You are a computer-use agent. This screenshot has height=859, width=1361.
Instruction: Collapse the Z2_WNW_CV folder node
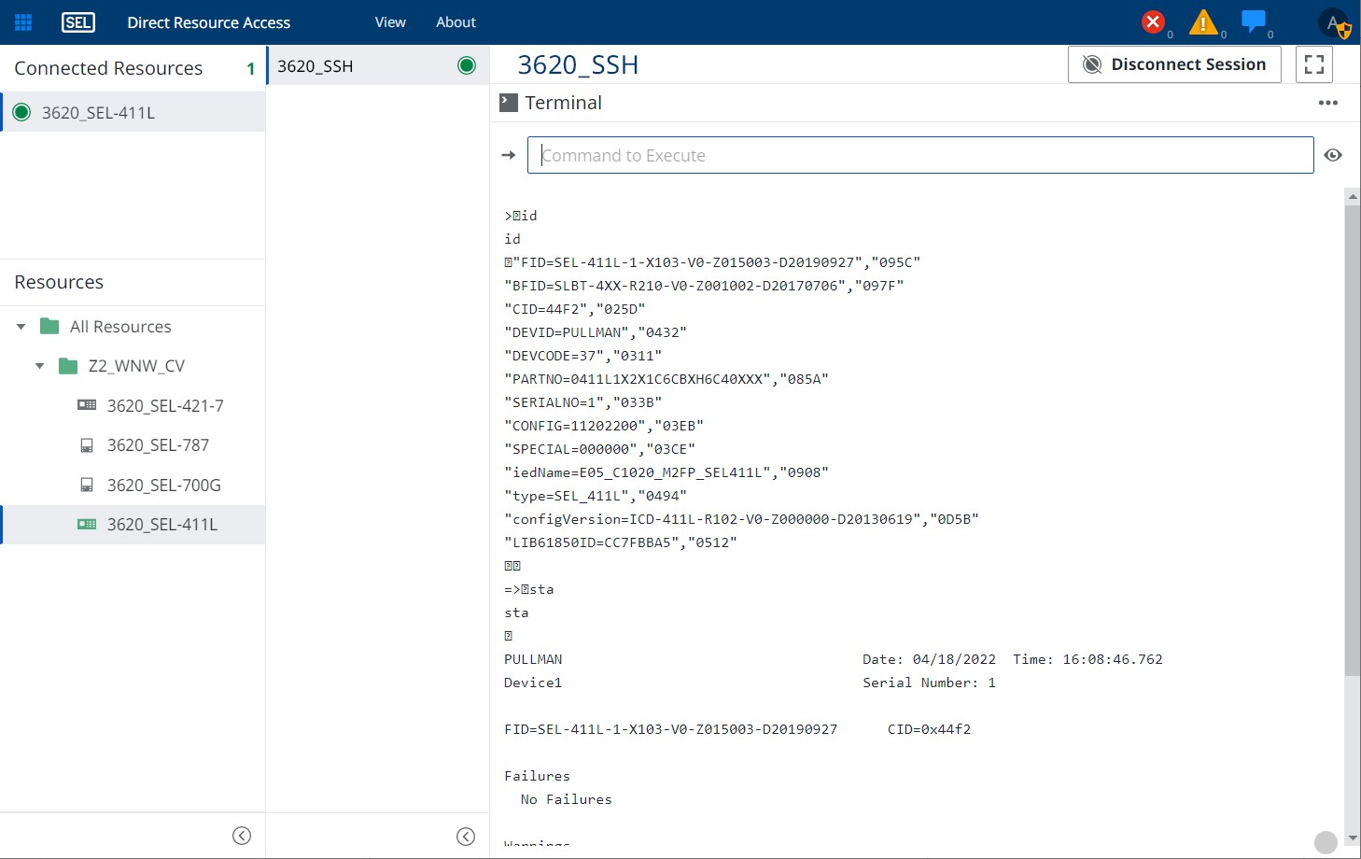(39, 366)
